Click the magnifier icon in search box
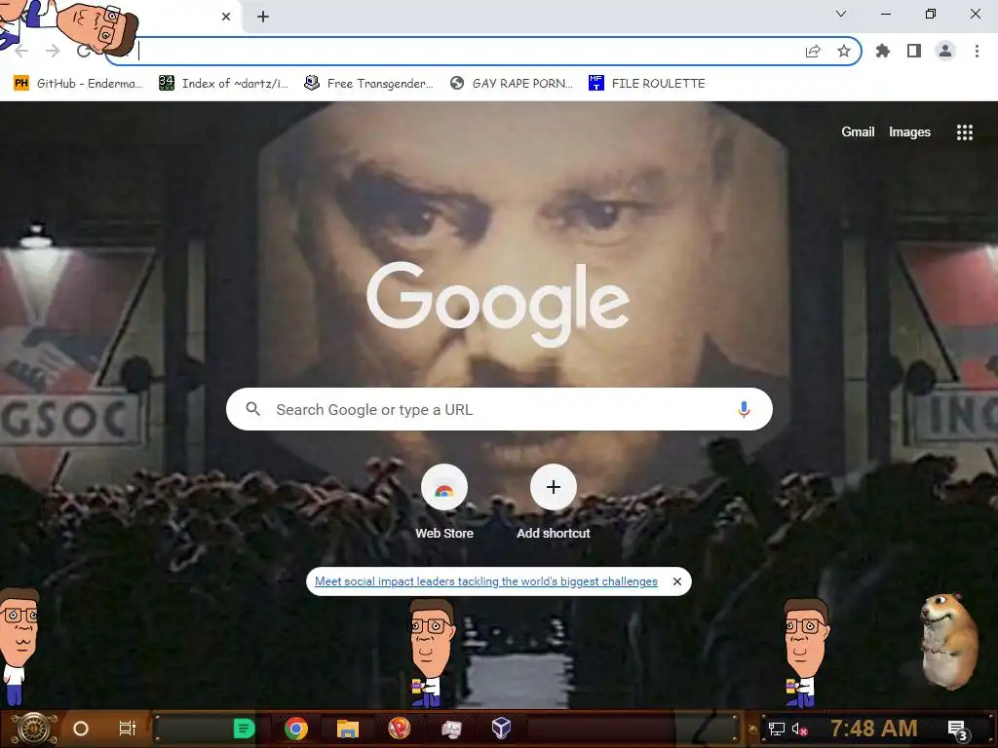The image size is (998, 748). [x=253, y=409]
